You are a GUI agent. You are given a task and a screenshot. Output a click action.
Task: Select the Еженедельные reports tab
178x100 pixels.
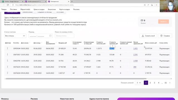12,12
